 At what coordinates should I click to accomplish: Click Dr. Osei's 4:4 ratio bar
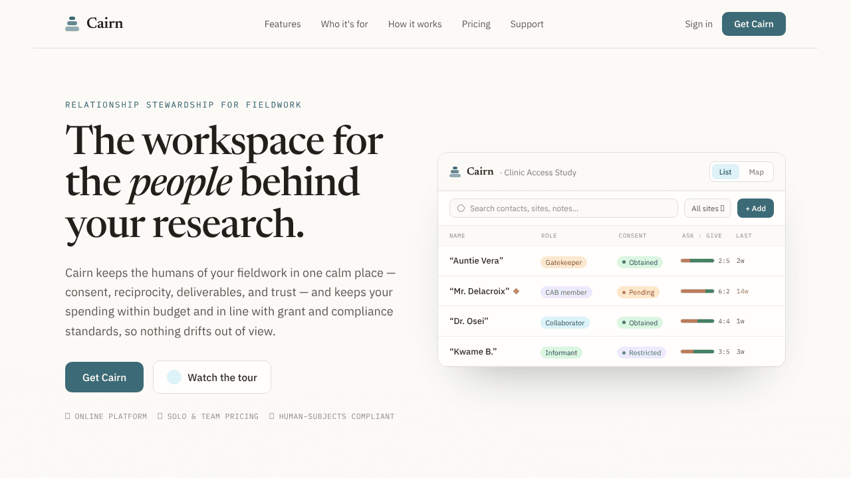coord(697,321)
